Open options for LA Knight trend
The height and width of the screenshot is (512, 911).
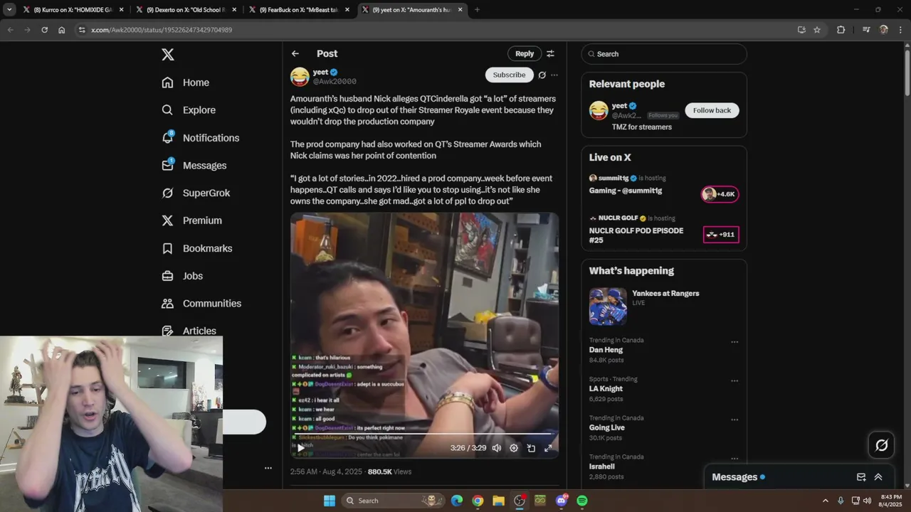[734, 381]
